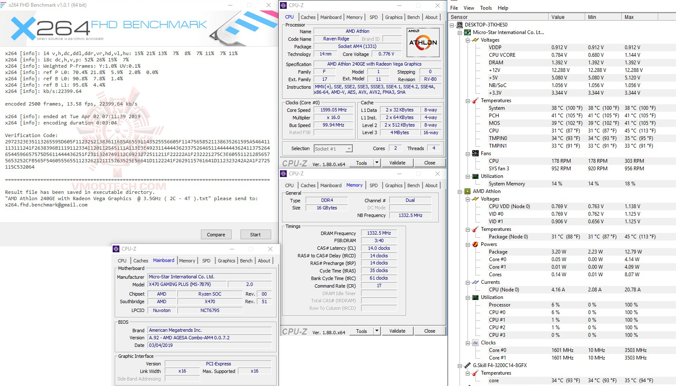Select the SYS fan 3 row
This screenshot has height=386, width=676.
[562, 169]
